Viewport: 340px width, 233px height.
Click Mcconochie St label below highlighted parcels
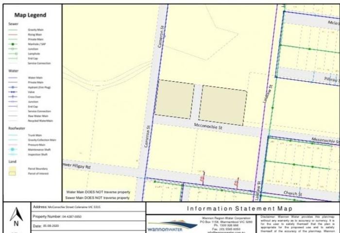click(208, 126)
